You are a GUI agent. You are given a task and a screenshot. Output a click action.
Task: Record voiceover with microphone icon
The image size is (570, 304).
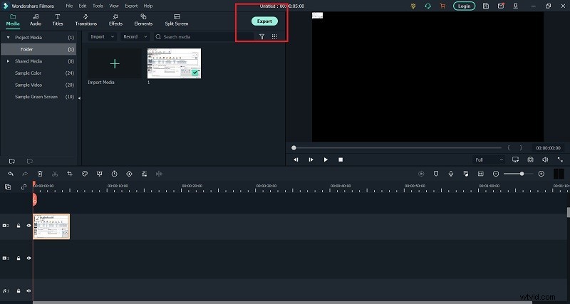[450, 173]
